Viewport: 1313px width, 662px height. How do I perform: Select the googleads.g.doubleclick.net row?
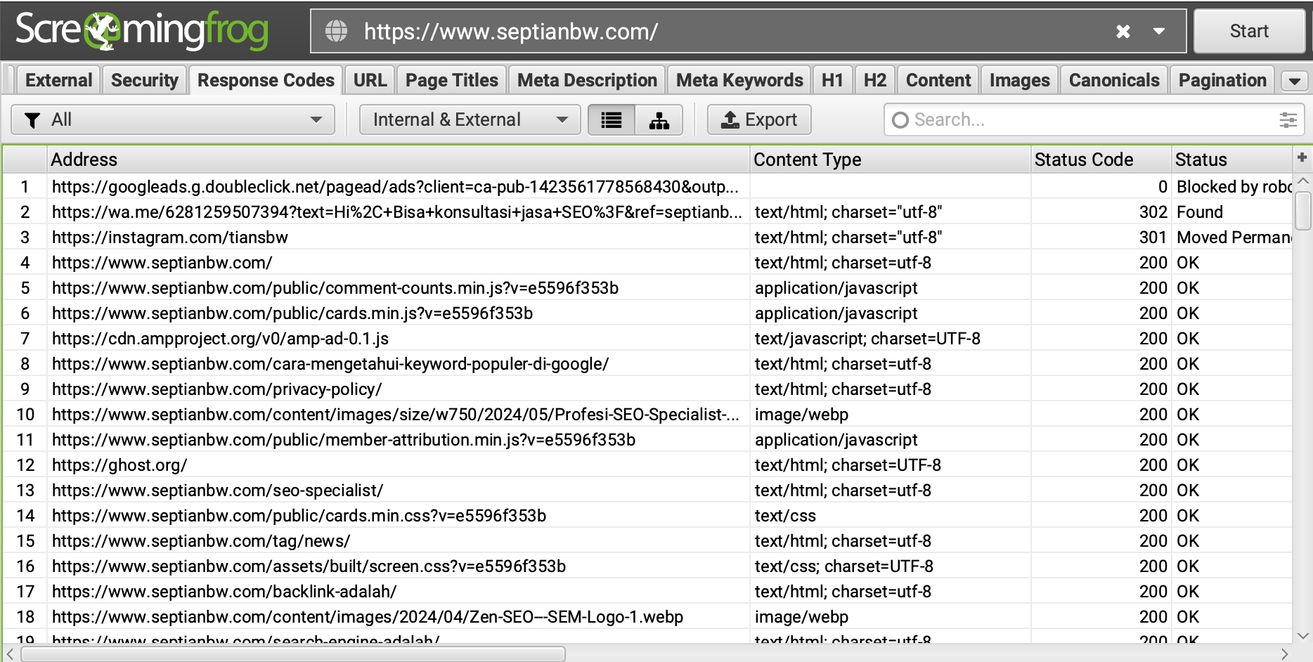[647, 186]
